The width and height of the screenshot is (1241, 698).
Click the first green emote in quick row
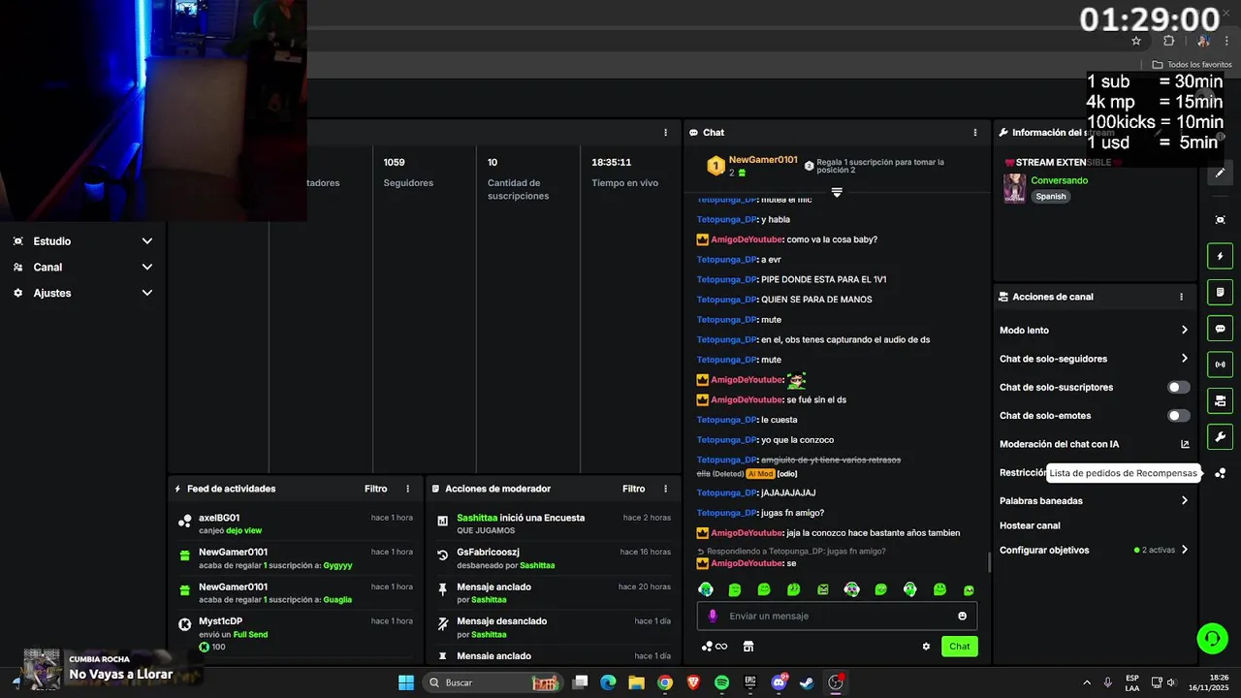tap(705, 589)
